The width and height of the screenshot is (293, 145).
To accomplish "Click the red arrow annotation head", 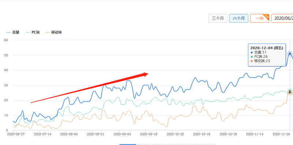I will click(x=145, y=74).
